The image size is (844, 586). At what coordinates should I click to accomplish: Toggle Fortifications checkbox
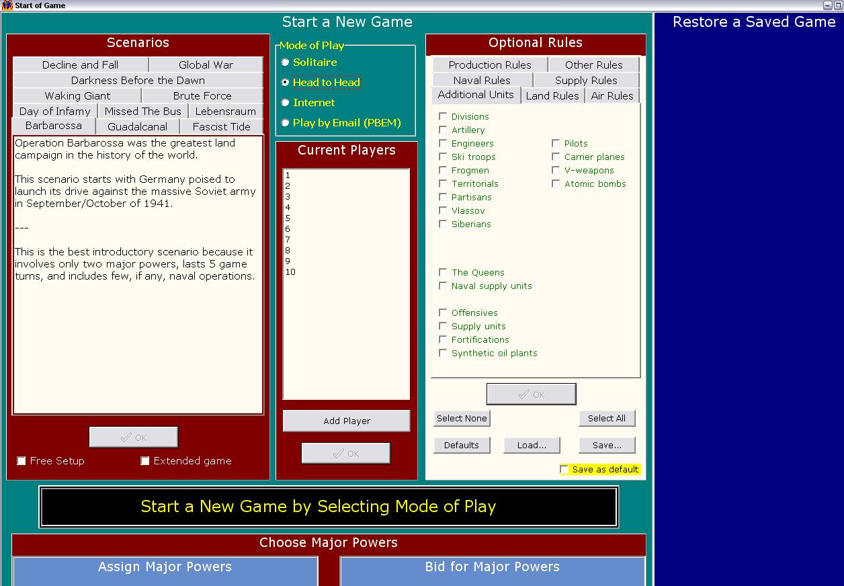tap(443, 339)
